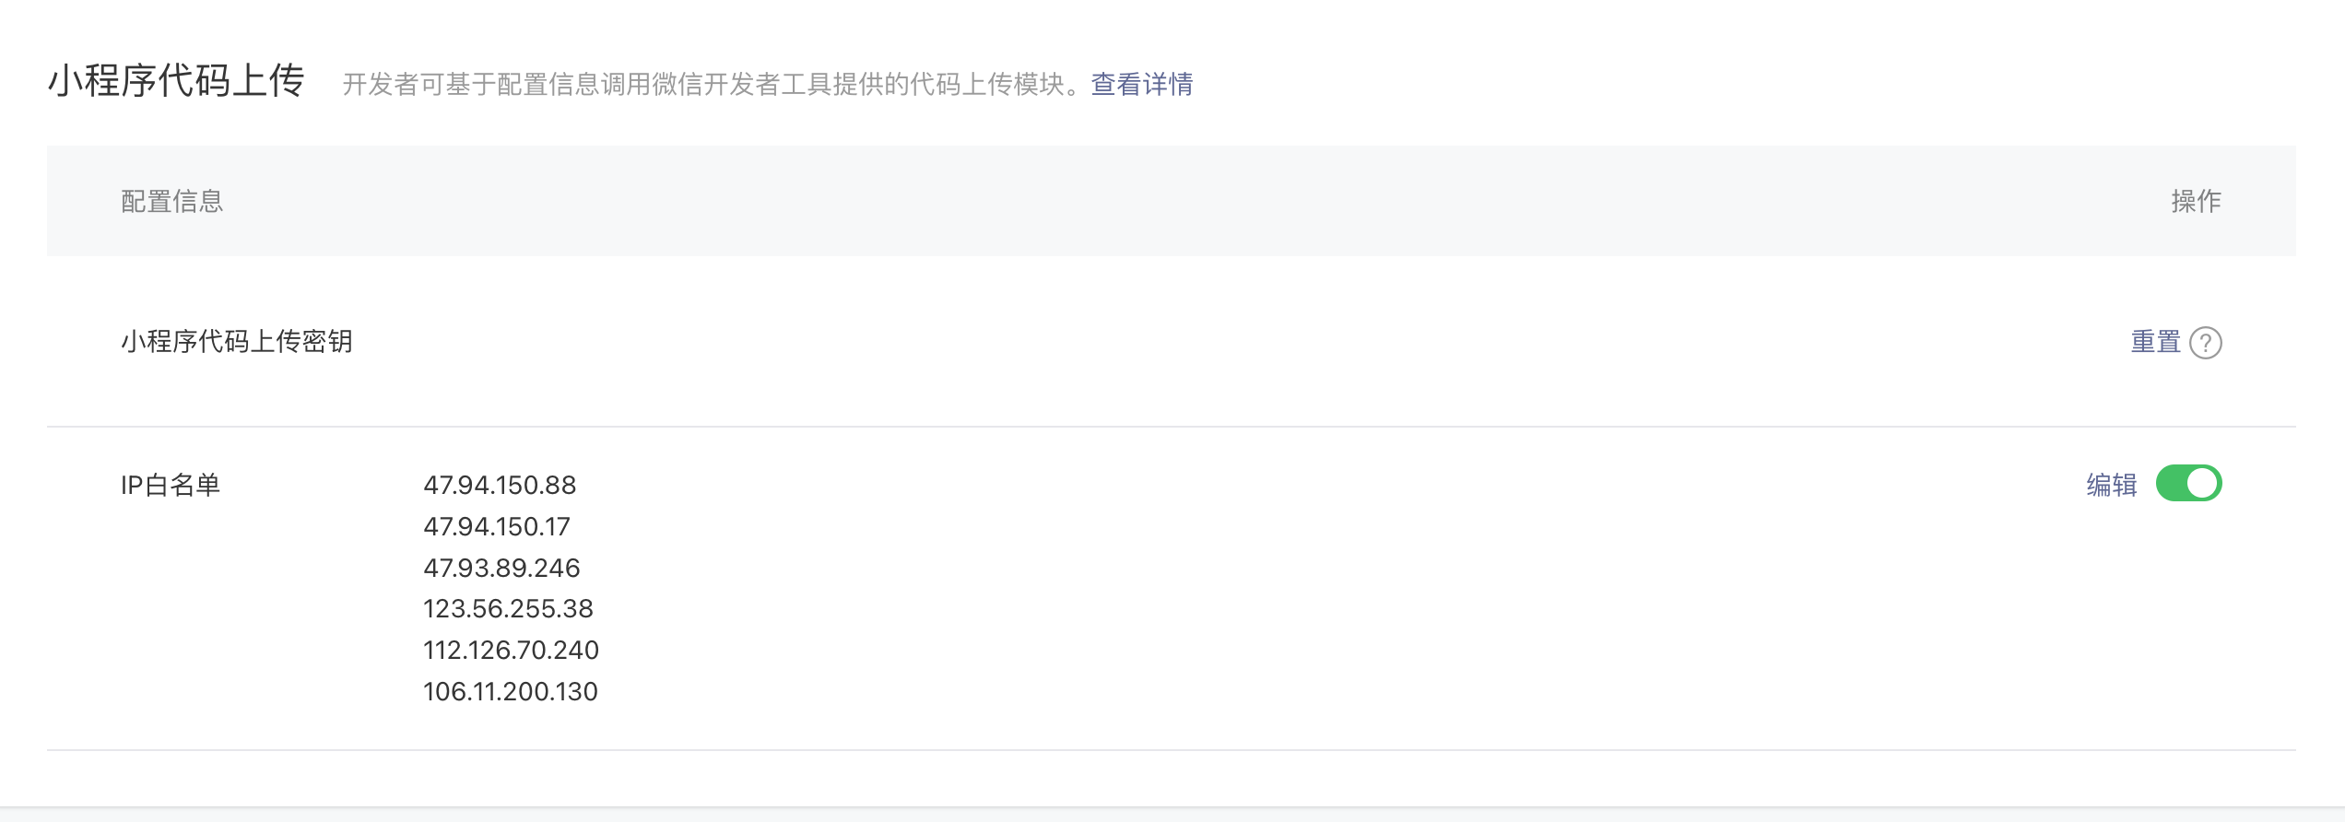Click the IP白名单 row label

click(x=171, y=486)
